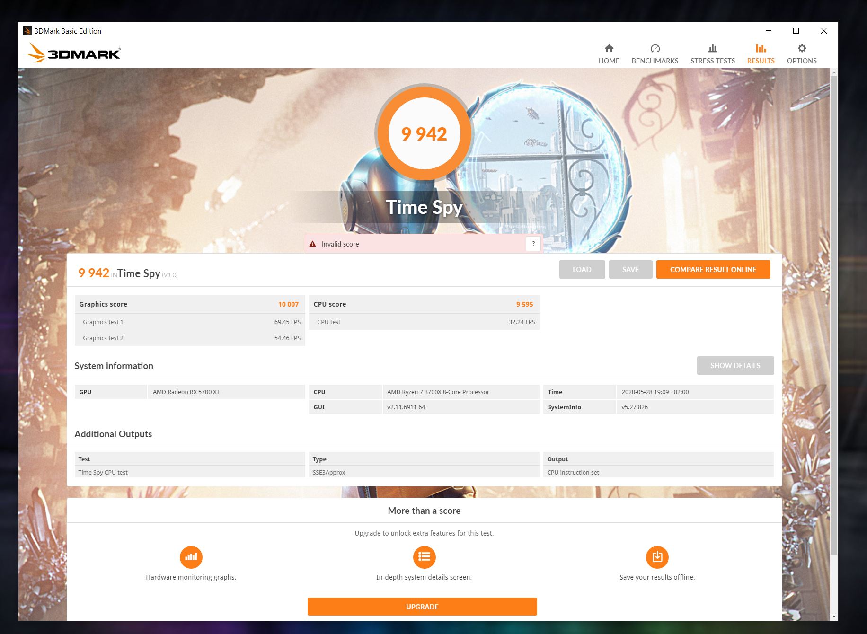
Task: Click the Stress Tests bar chart icon
Action: coord(713,48)
